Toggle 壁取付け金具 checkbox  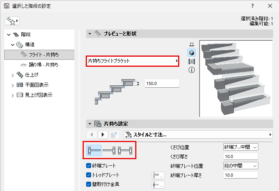pos(88,184)
